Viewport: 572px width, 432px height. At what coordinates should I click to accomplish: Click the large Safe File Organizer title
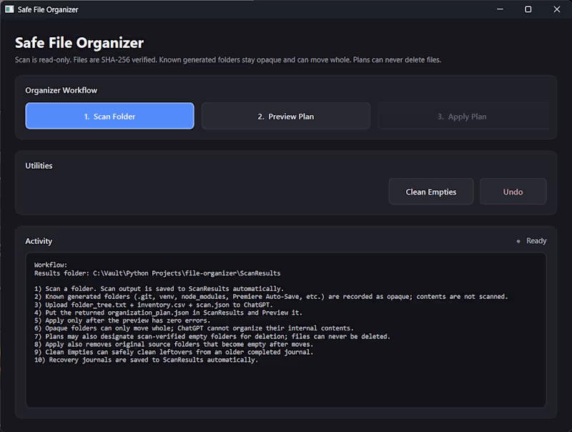tap(79, 43)
